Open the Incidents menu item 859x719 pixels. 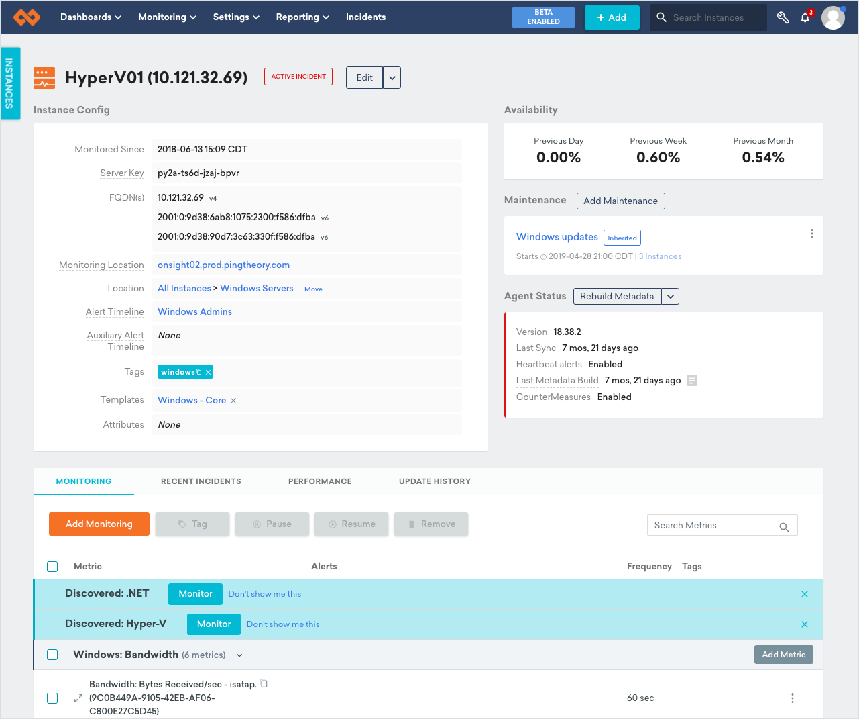(x=365, y=17)
